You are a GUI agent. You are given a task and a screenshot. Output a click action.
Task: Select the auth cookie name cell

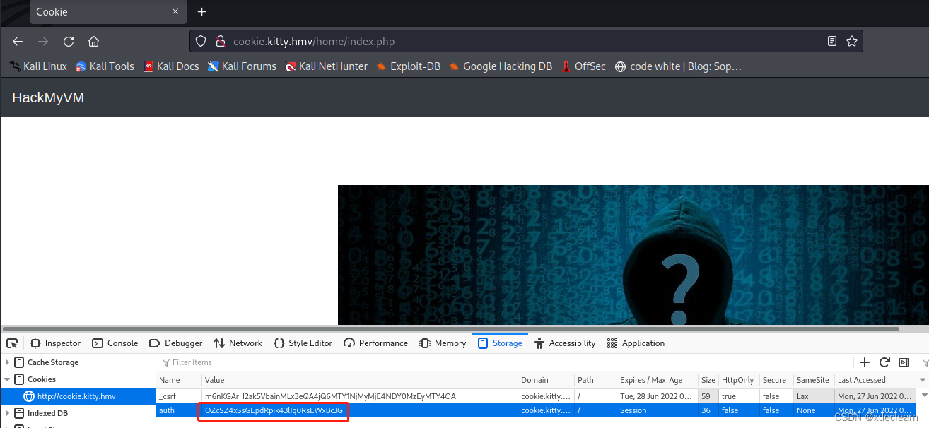(x=178, y=410)
